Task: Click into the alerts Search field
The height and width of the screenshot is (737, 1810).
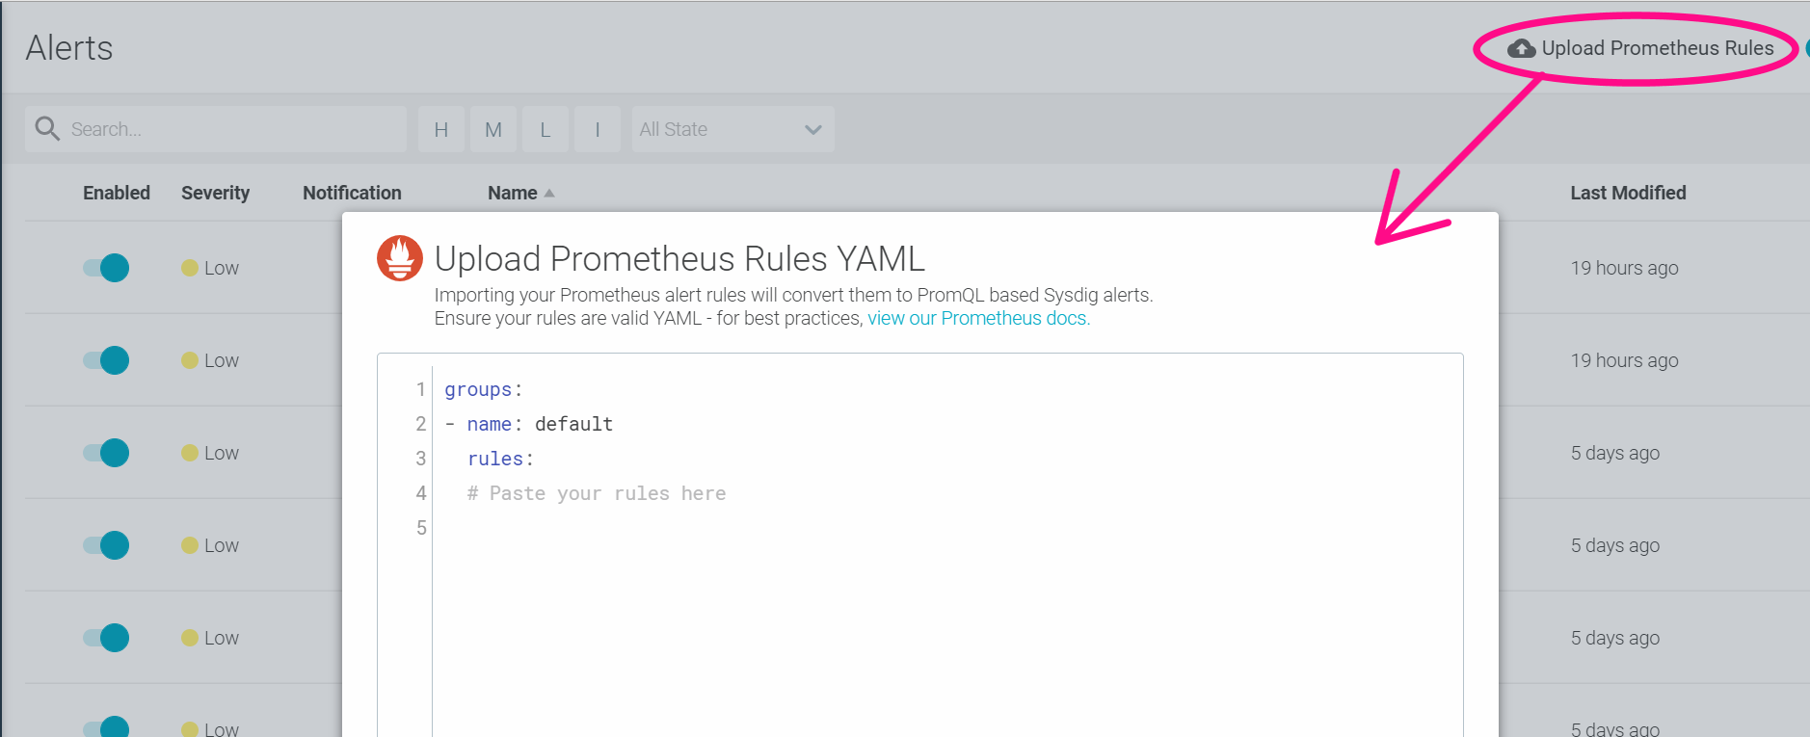Action: pyautogui.click(x=216, y=129)
